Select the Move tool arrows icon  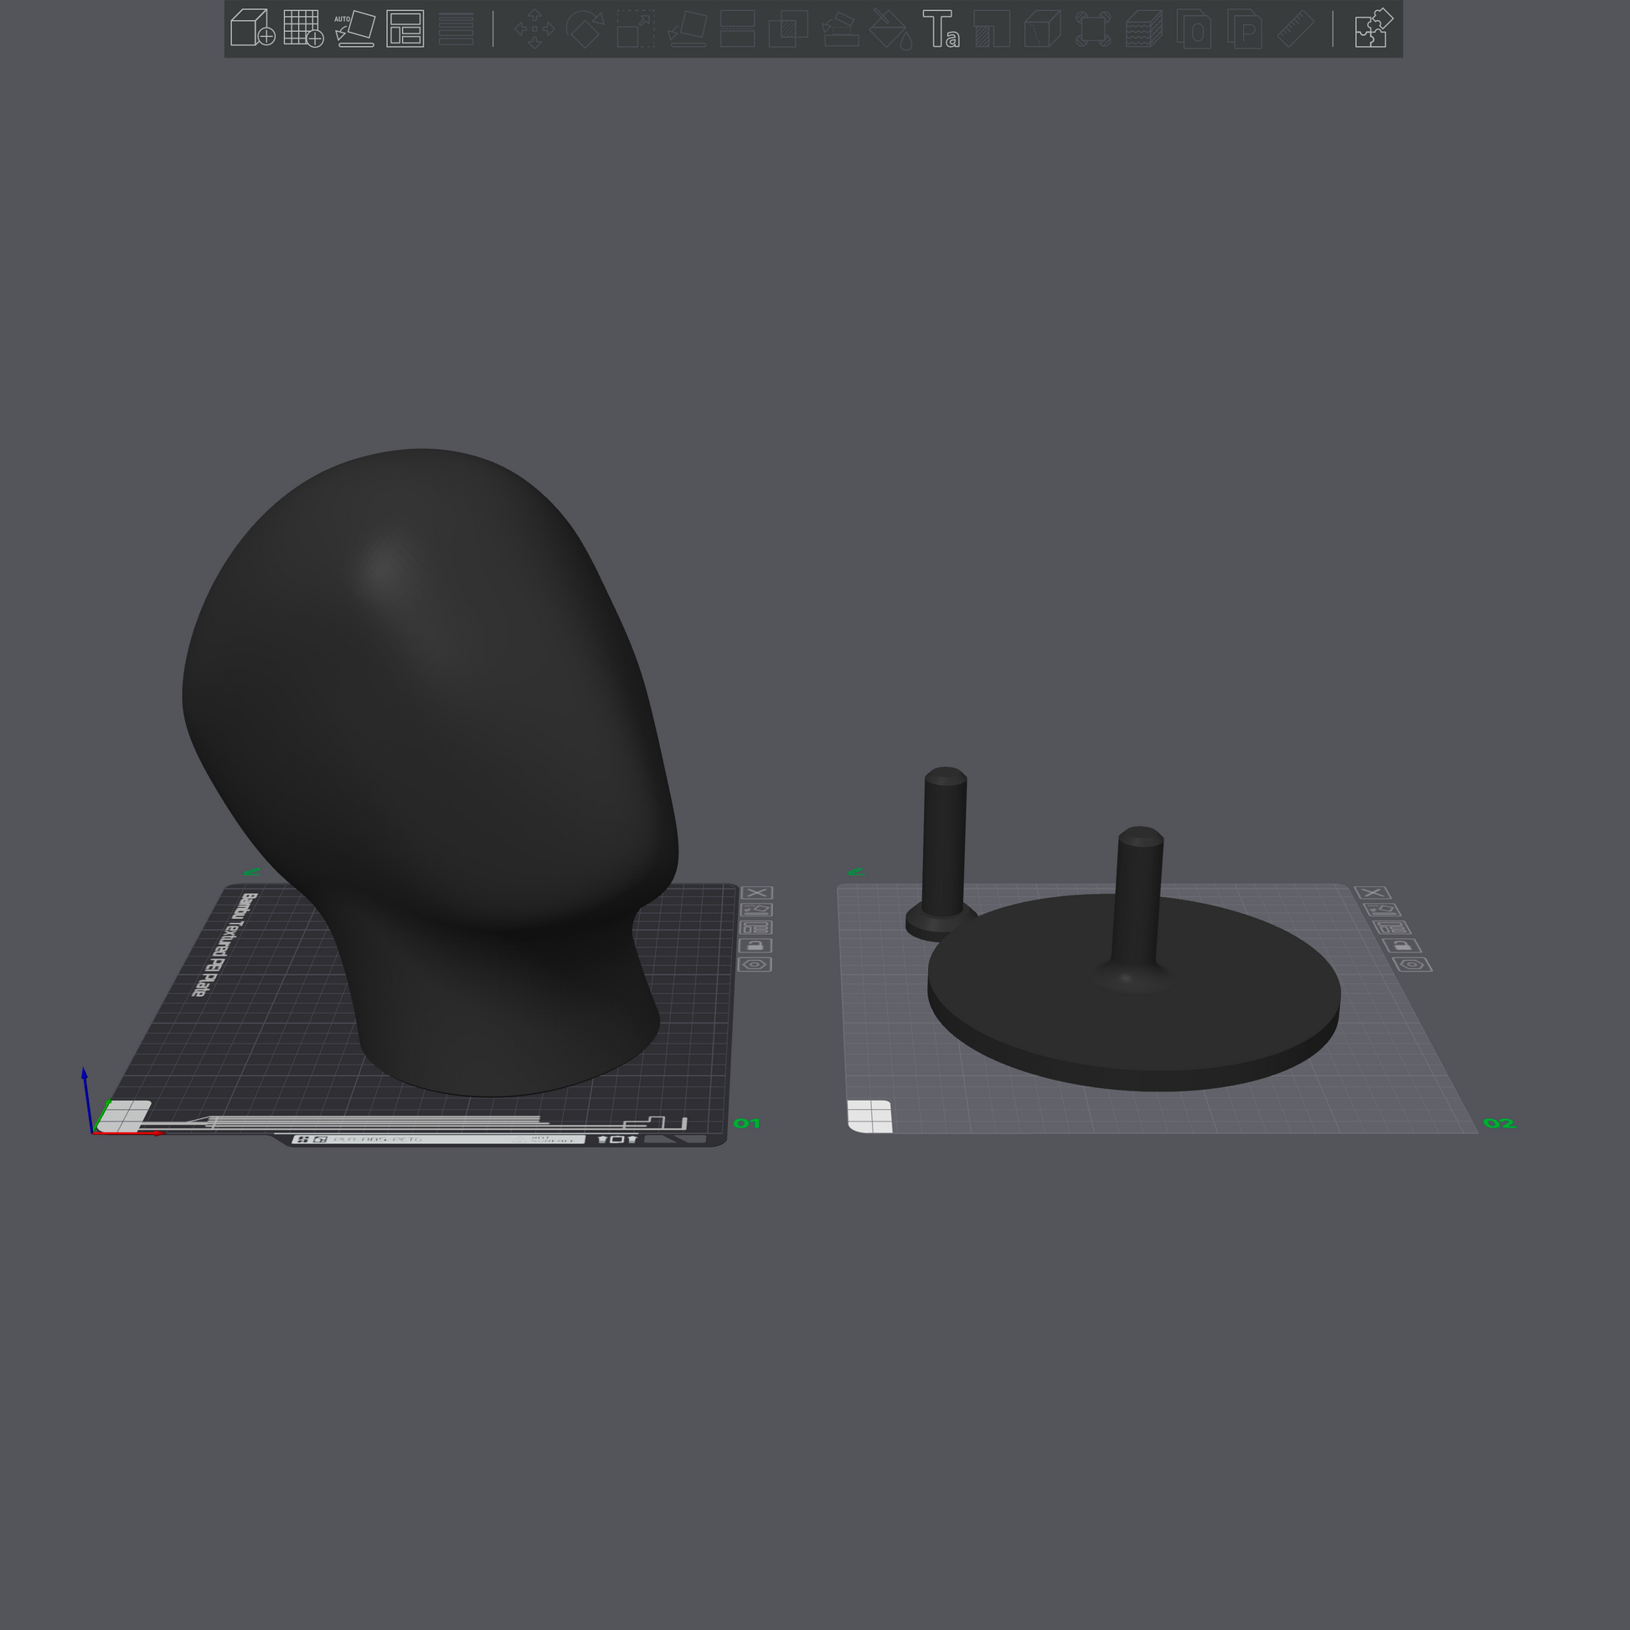[x=534, y=28]
